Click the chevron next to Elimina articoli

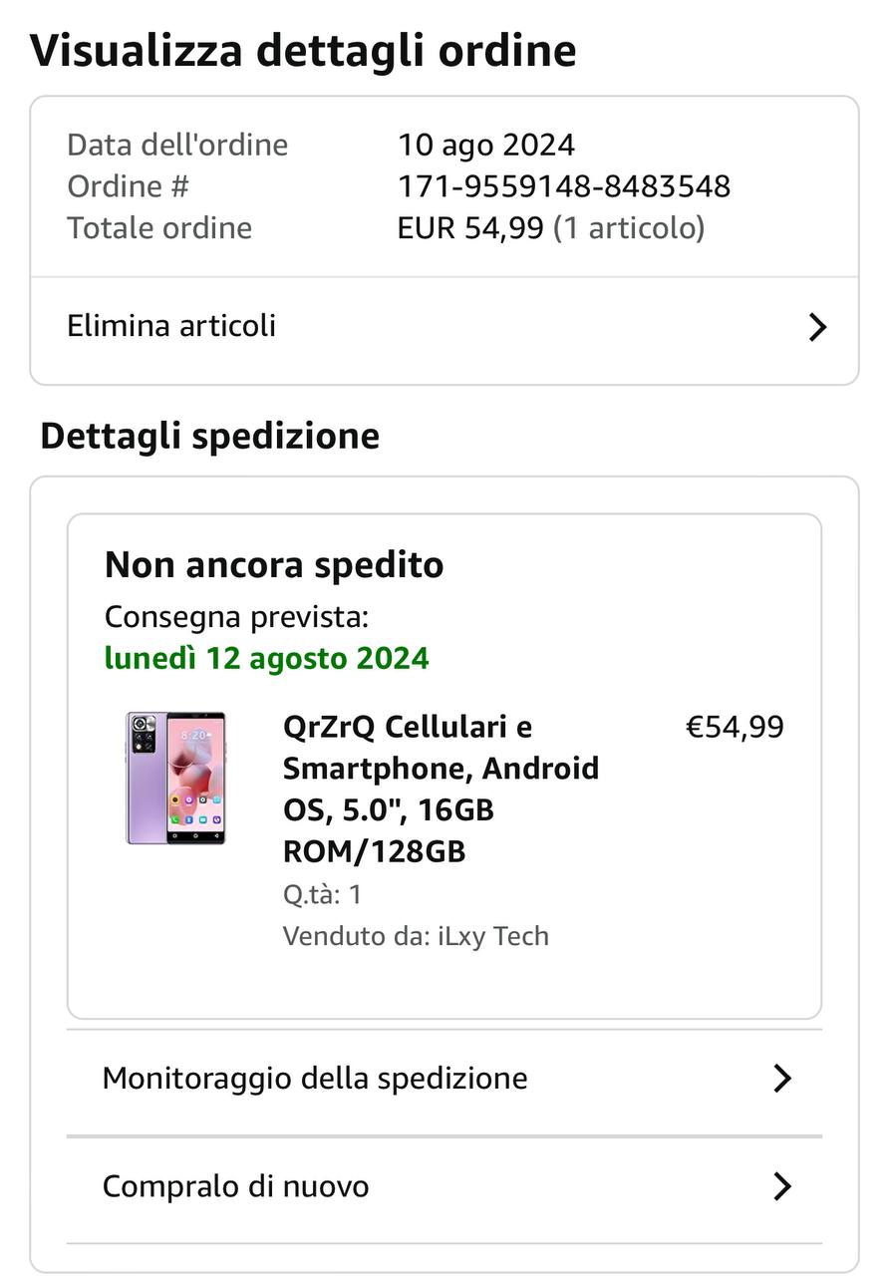pyautogui.click(x=817, y=327)
